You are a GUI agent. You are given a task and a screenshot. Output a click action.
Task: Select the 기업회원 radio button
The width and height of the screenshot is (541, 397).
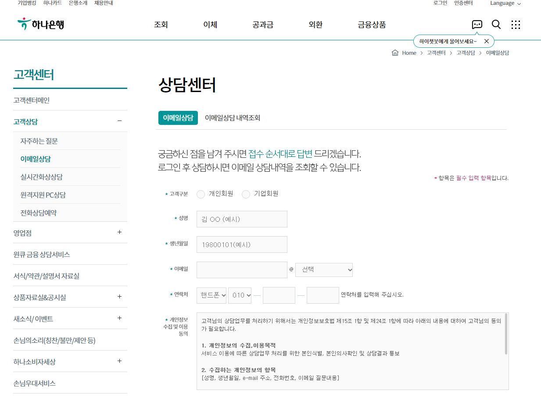246,194
